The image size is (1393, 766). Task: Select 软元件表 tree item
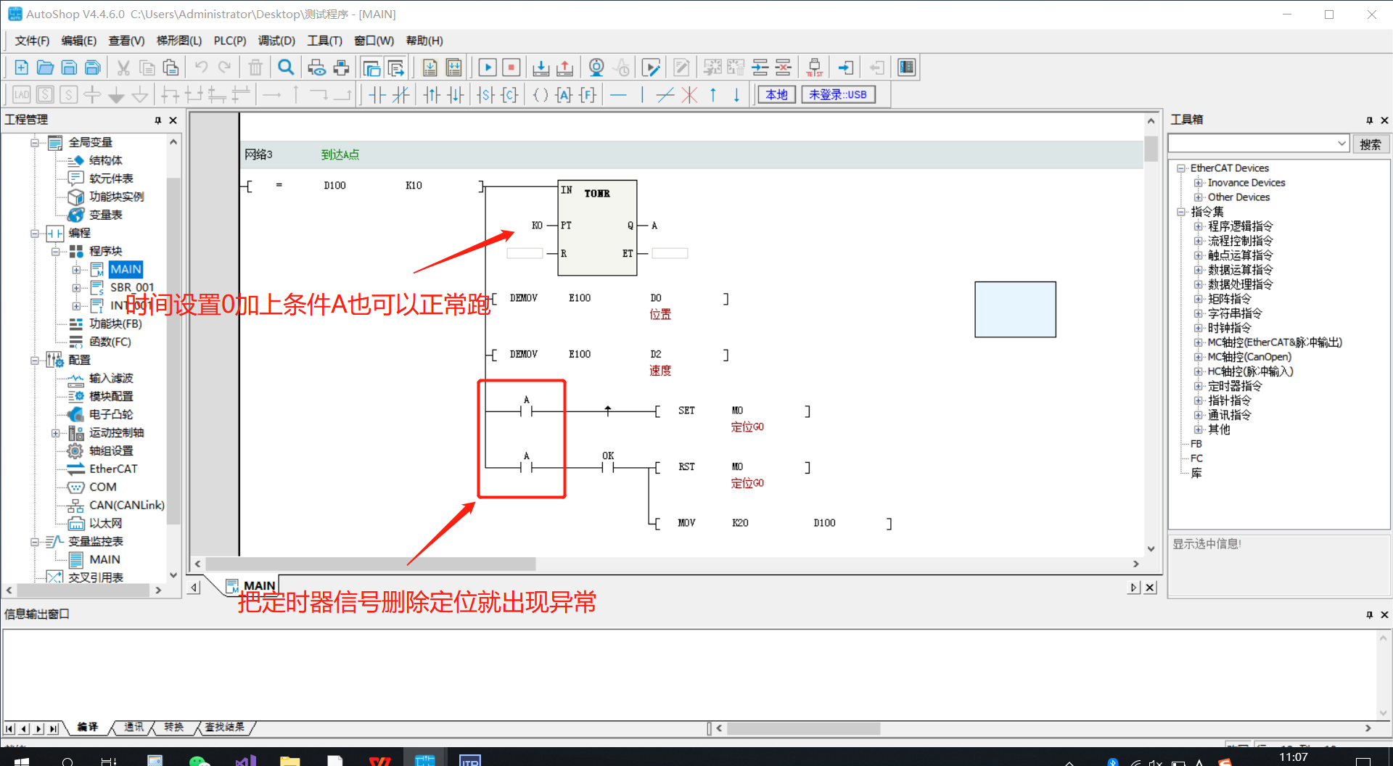[x=111, y=178]
